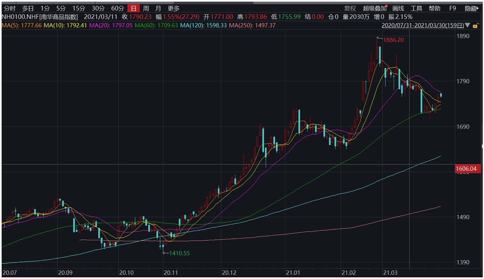Select the 月 monthly period tab

click(x=158, y=8)
